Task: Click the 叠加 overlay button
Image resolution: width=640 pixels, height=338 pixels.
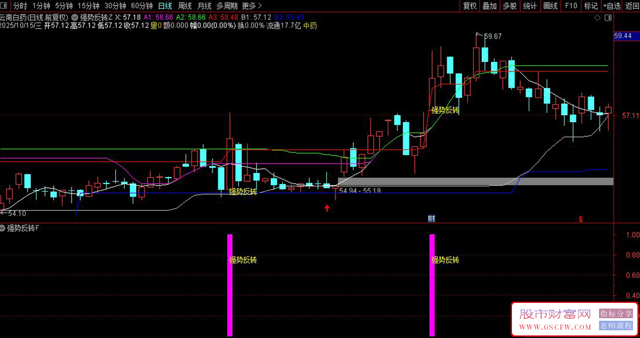Action: tap(490, 6)
